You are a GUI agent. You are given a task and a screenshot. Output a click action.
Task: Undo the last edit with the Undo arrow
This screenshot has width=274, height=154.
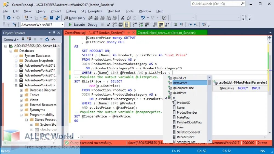tap(143, 18)
